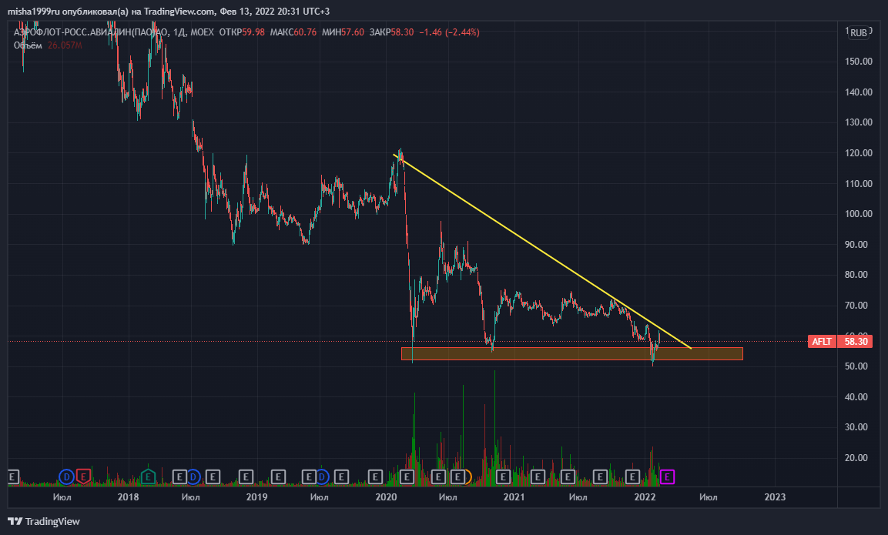Click the 26.057M volume value
This screenshot has height=535, width=888.
pos(65,45)
